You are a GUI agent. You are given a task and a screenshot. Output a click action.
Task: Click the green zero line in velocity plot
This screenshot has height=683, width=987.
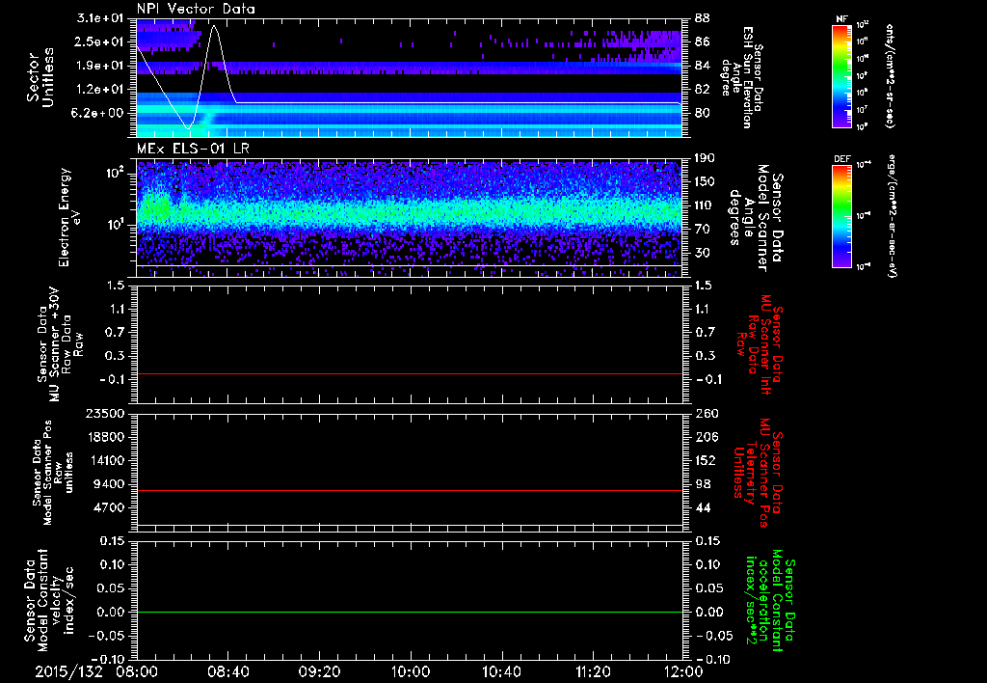click(410, 612)
